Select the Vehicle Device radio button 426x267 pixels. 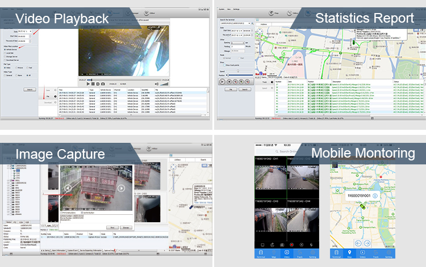pyautogui.click(x=5, y=50)
